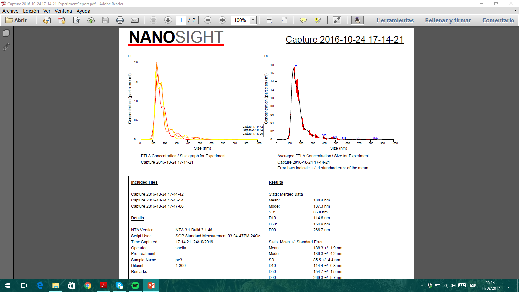Show page thumbnails in left sidebar
The height and width of the screenshot is (292, 519).
click(x=6, y=33)
